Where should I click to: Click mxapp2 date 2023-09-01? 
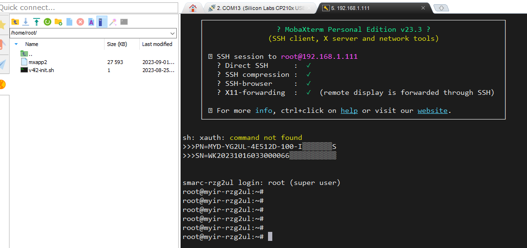pyautogui.click(x=158, y=62)
